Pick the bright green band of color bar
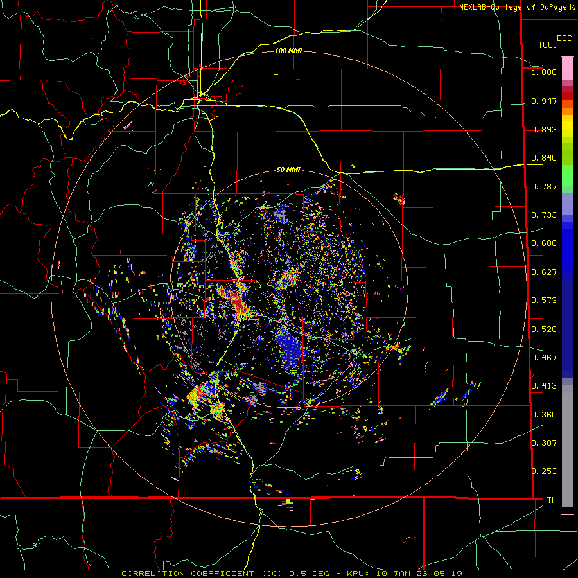The width and height of the screenshot is (578, 578). 567,175
